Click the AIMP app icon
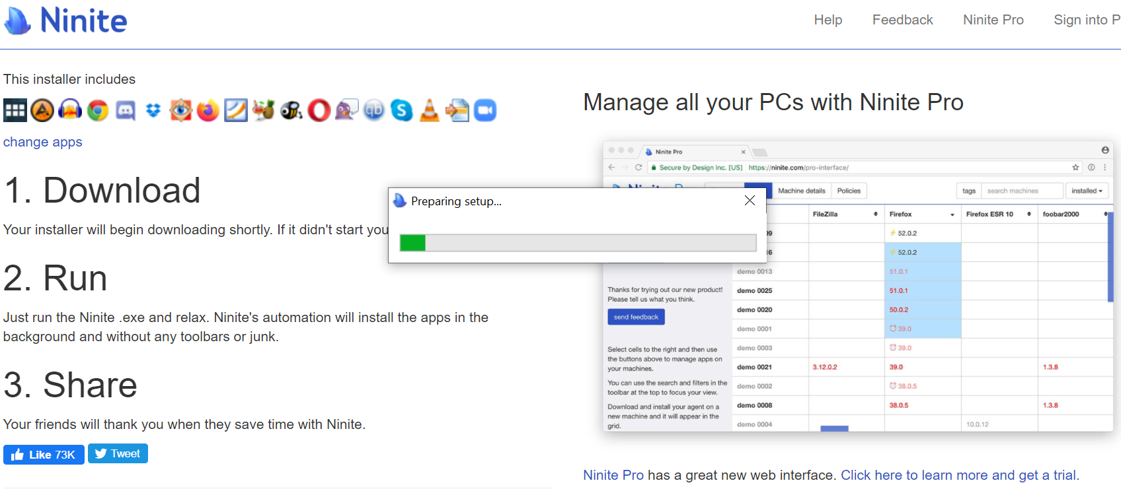The height and width of the screenshot is (491, 1121). 42,110
